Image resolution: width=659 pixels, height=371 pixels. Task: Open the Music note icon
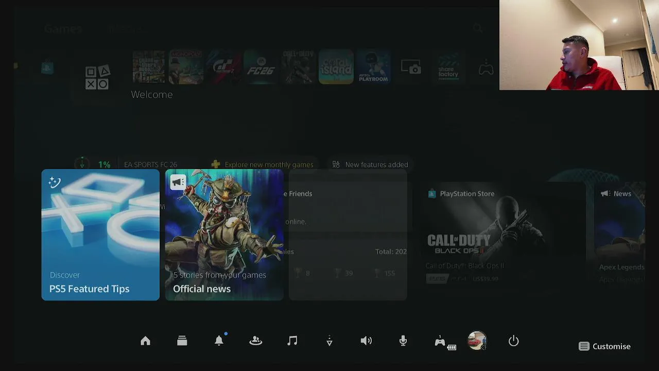[292, 341]
